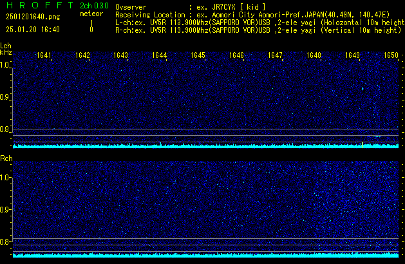Image resolution: width=405 pixels, height=264 pixels.
Task: Click the HROFFT title text
Action: click(x=40, y=5)
